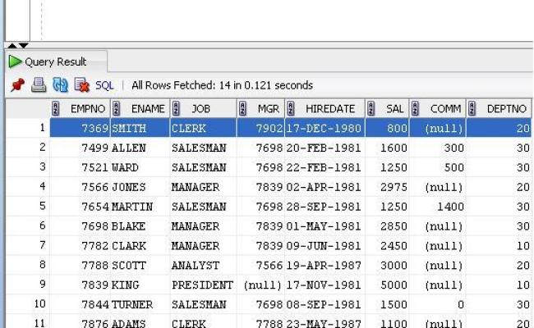Select the SCOTT name cell
The width and height of the screenshot is (534, 328).
coord(140,266)
